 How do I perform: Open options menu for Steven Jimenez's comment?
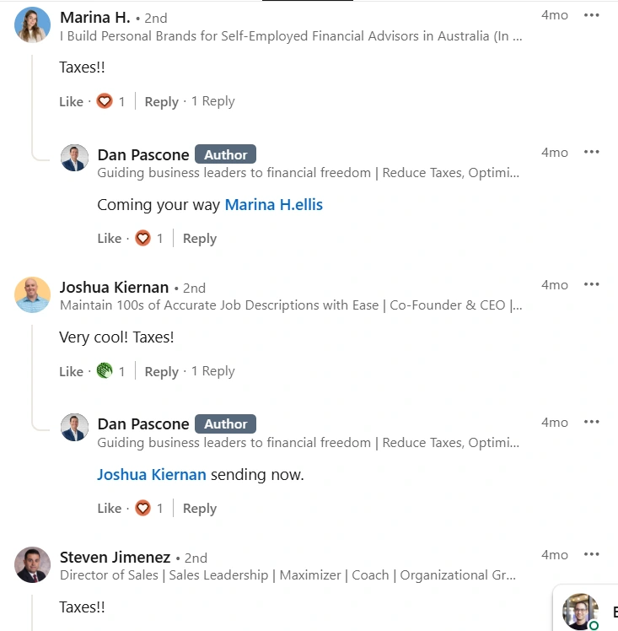[591, 555]
